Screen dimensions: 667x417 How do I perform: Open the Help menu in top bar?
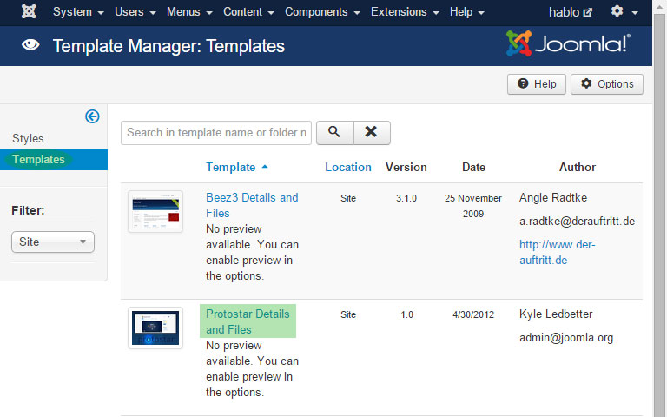(x=467, y=12)
